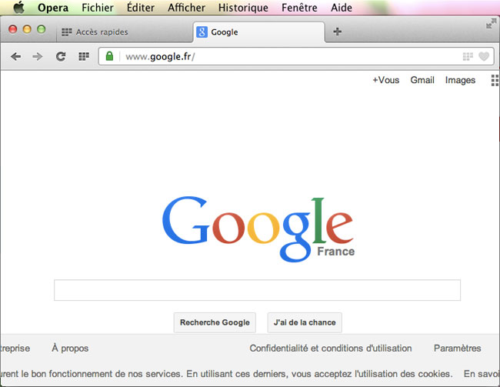500x387 pixels.
Task: Add page to Speed Dial from address bar
Action: [468, 56]
